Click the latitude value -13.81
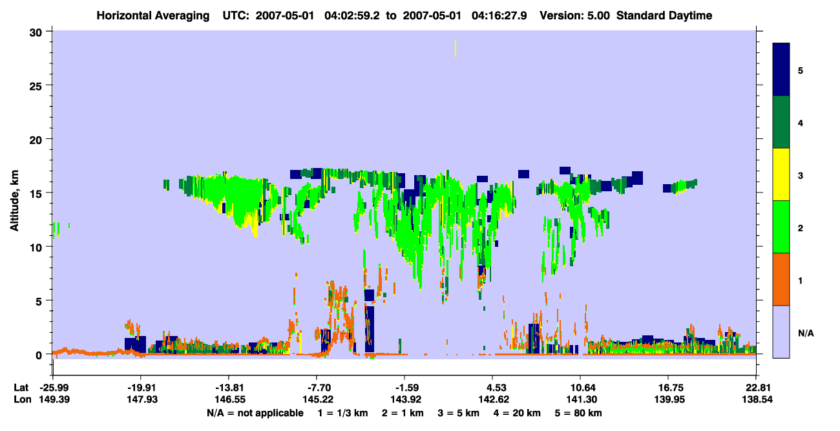 [x=229, y=388]
